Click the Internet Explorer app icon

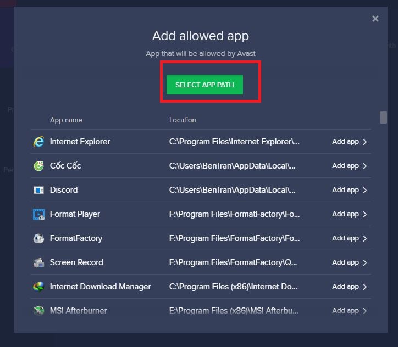(x=38, y=142)
